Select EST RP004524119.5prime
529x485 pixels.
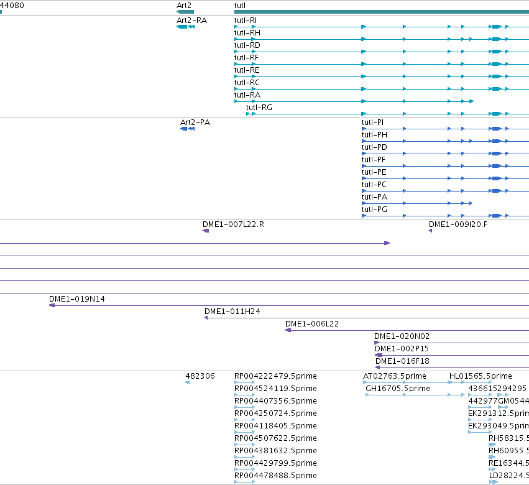point(275,389)
